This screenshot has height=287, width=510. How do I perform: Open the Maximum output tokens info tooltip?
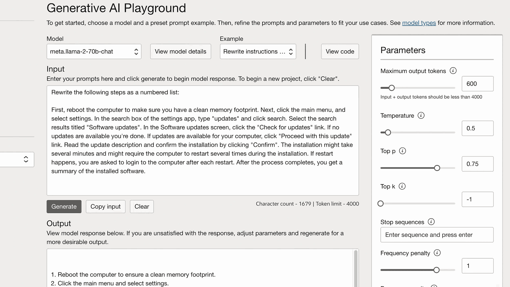tap(453, 71)
